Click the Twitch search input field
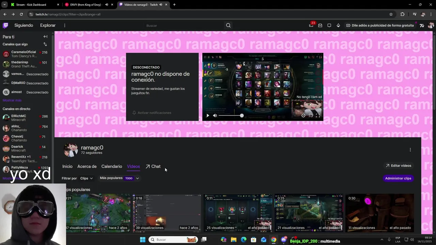The image size is (436, 245). point(184,25)
